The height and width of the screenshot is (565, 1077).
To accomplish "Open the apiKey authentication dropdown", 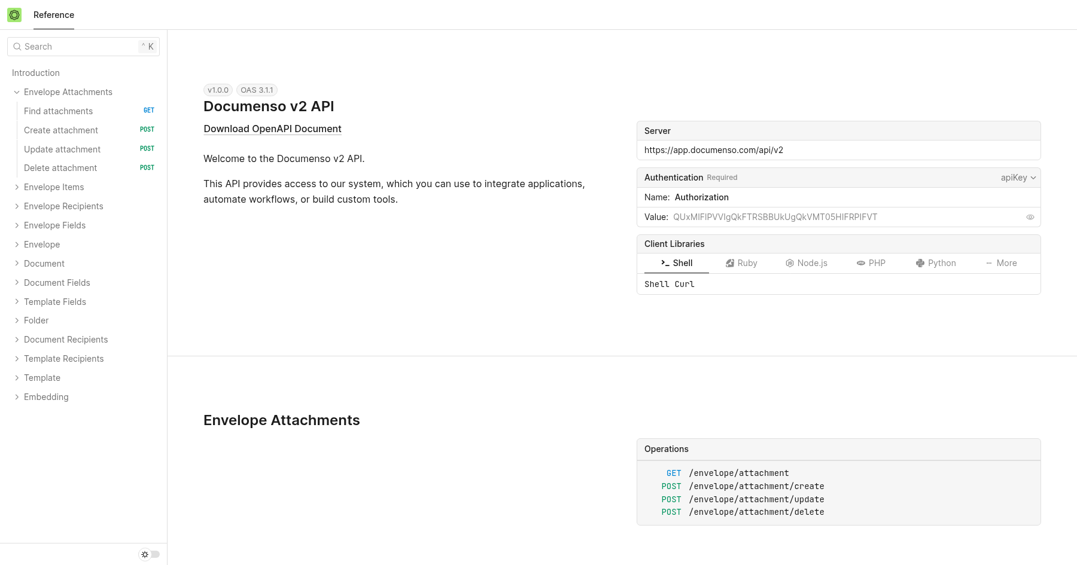I will tap(1018, 178).
